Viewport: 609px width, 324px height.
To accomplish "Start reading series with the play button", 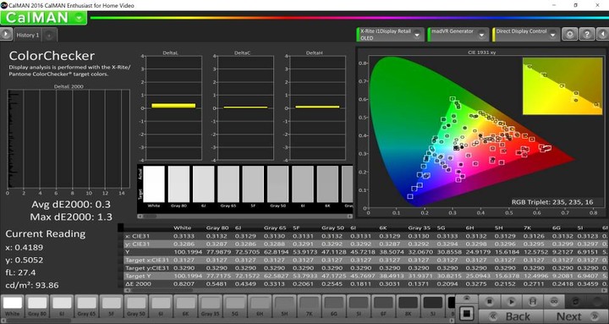I will 512,301.
